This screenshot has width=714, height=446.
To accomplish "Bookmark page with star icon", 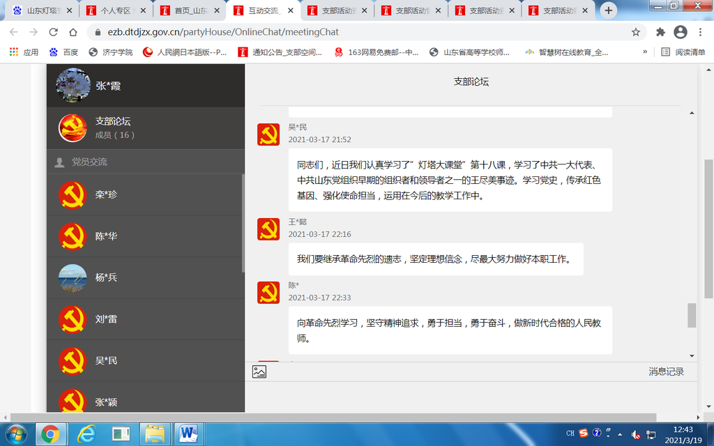I will coord(635,32).
